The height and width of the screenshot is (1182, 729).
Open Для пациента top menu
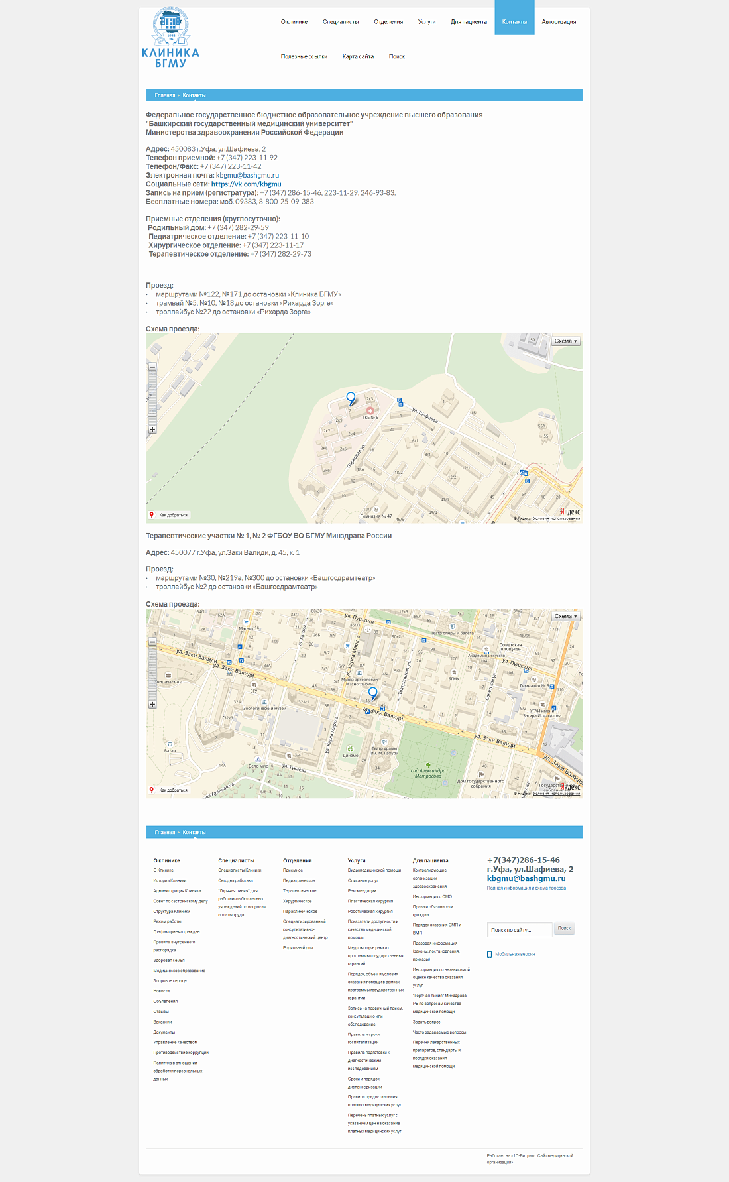[469, 22]
